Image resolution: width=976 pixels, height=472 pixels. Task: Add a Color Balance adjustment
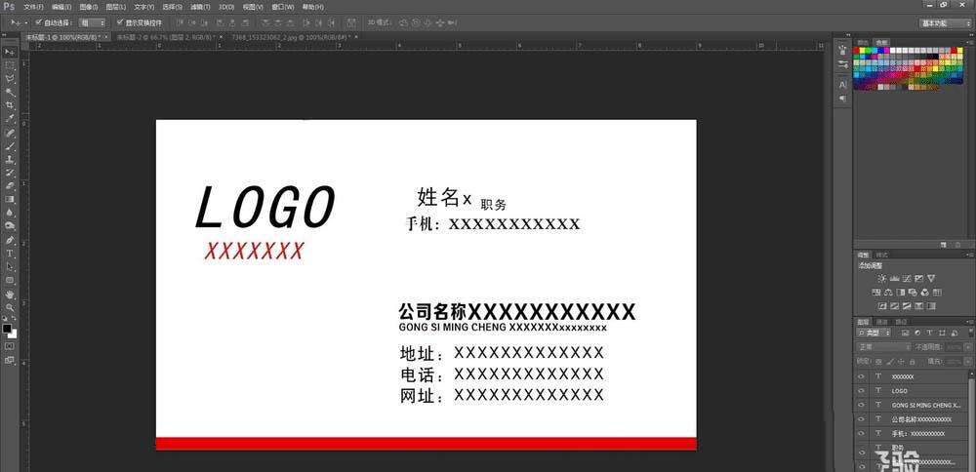click(888, 293)
